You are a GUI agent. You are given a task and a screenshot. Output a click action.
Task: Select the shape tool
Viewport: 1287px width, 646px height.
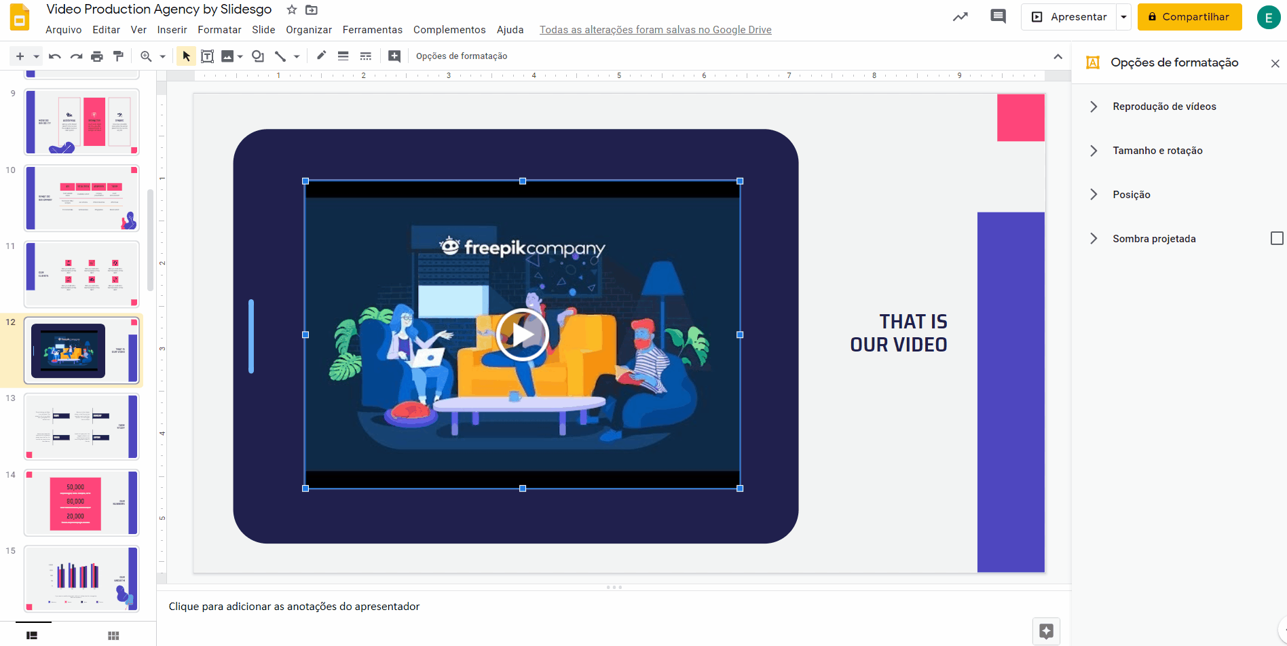[x=258, y=56]
